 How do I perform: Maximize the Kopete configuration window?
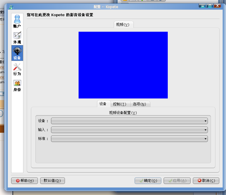[x=210, y=6]
